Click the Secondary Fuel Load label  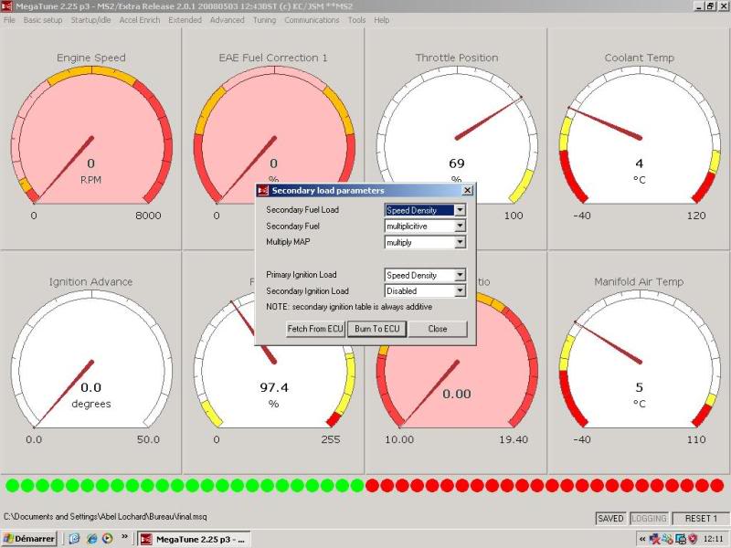pyautogui.click(x=302, y=210)
